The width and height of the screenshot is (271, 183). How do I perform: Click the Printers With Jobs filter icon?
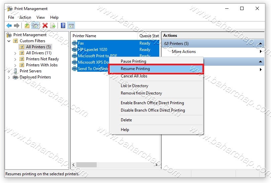[22, 65]
